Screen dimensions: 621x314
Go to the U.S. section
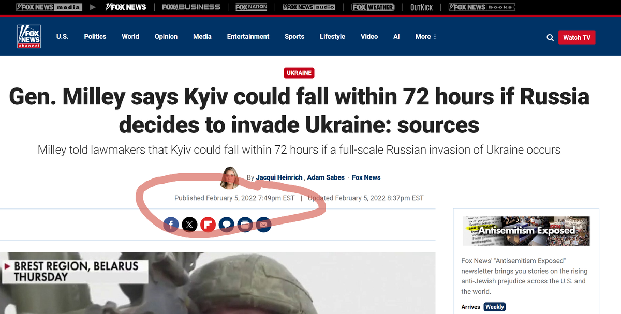[62, 37]
